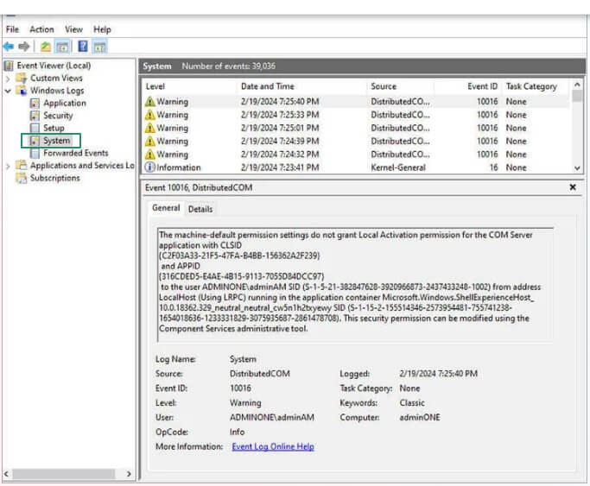Select the Application log in tree

click(64, 103)
